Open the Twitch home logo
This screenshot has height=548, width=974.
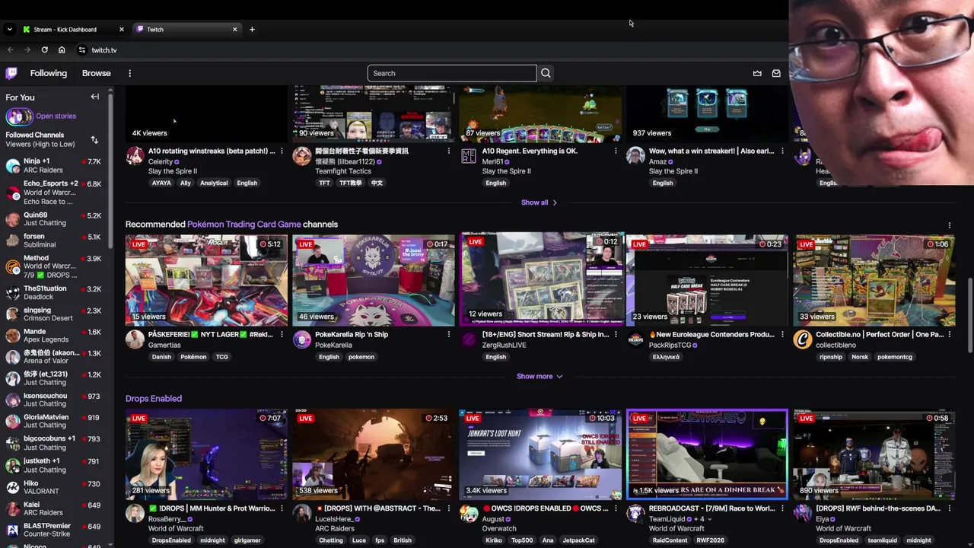point(11,73)
